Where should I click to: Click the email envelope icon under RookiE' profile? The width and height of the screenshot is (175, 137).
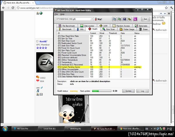click(41, 94)
